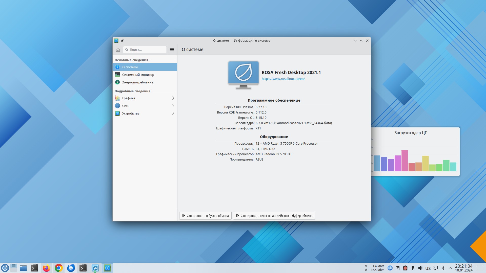Click the pin icon in the window title bar
The image size is (486, 273).
(122, 40)
